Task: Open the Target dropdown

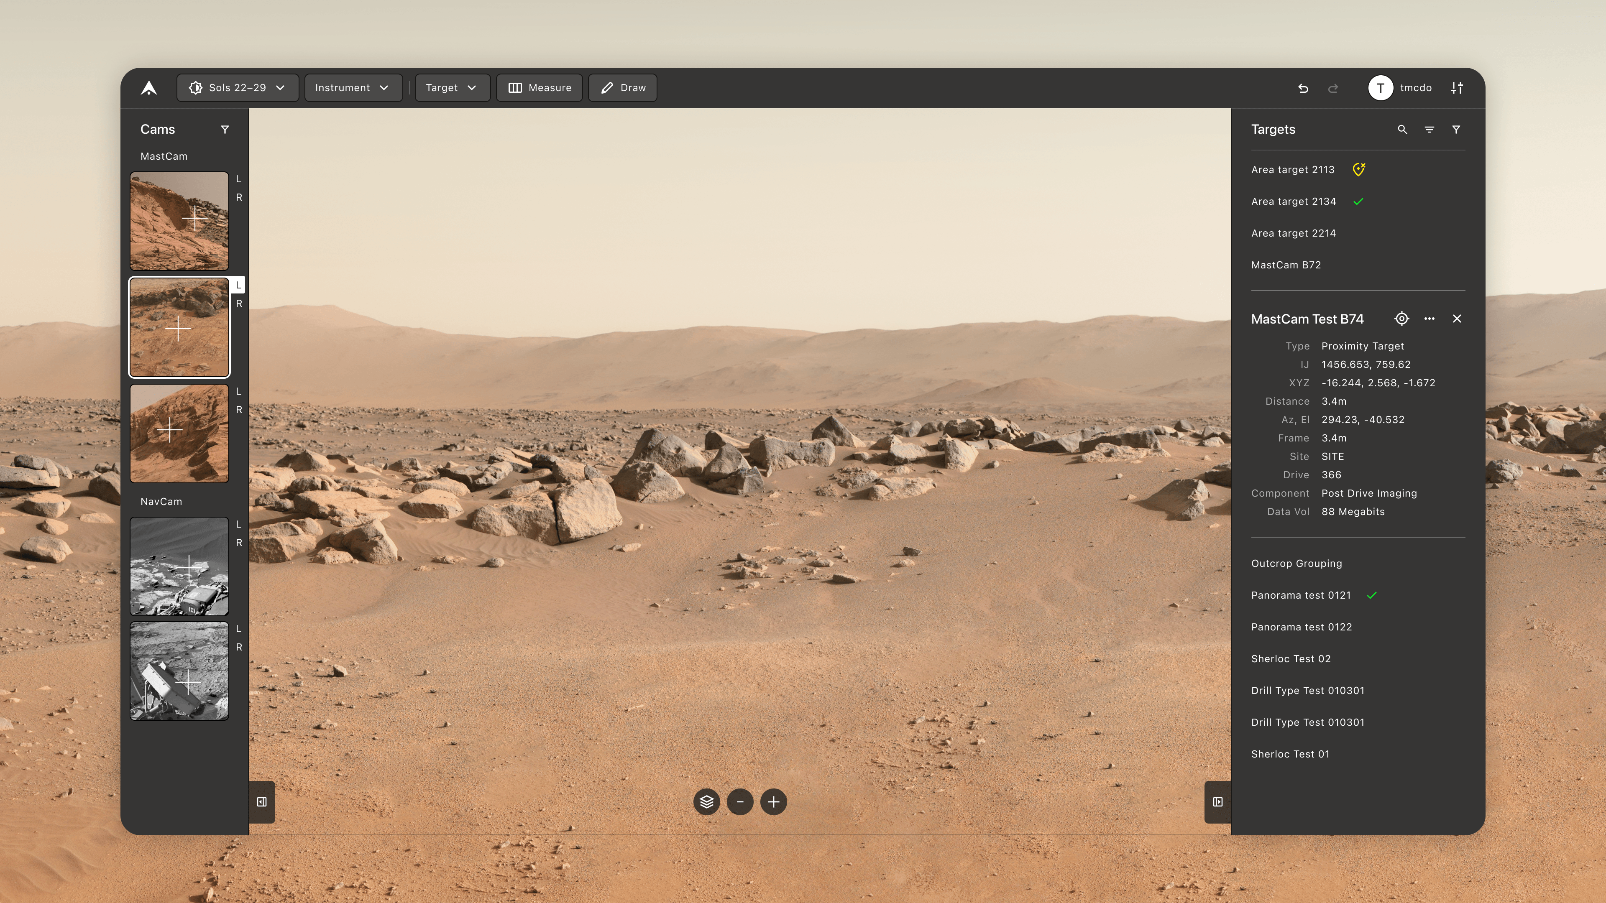Action: click(452, 88)
